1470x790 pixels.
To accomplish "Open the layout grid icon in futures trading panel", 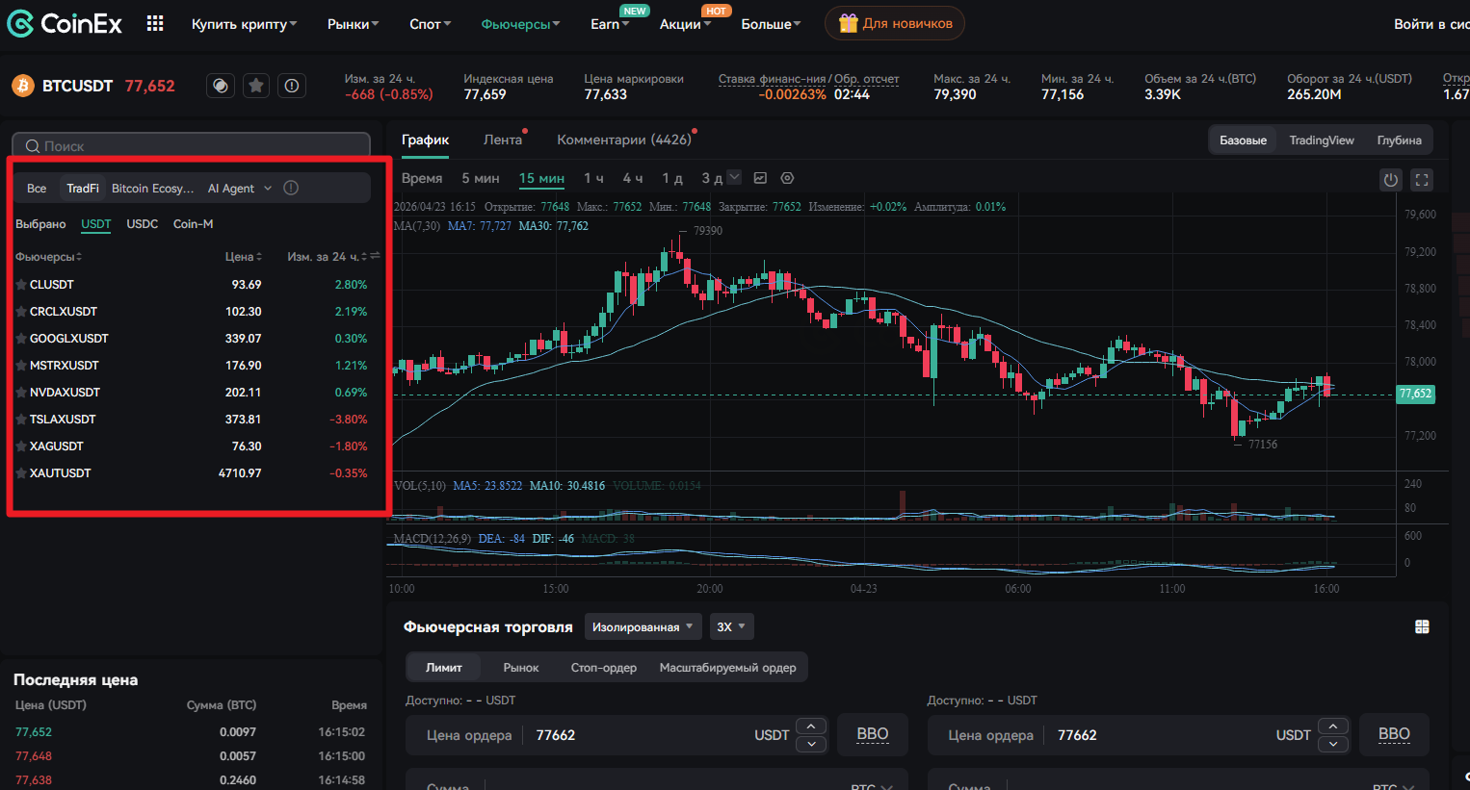I will (1422, 626).
